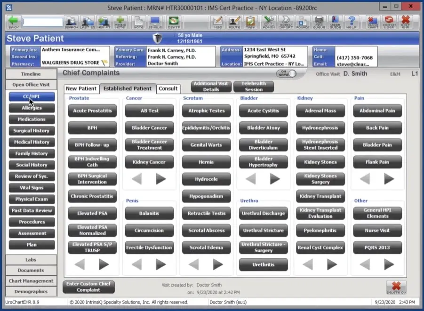Open the Task tool in the toolbar
Viewport: 424px width, 311px height.
pyautogui.click(x=250, y=22)
